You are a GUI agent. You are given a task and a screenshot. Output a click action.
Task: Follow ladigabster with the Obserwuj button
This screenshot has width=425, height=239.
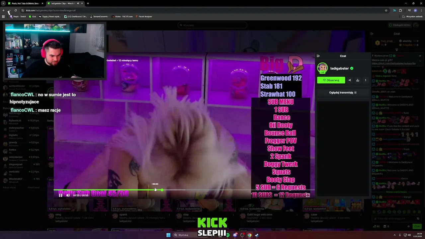pos(331,80)
